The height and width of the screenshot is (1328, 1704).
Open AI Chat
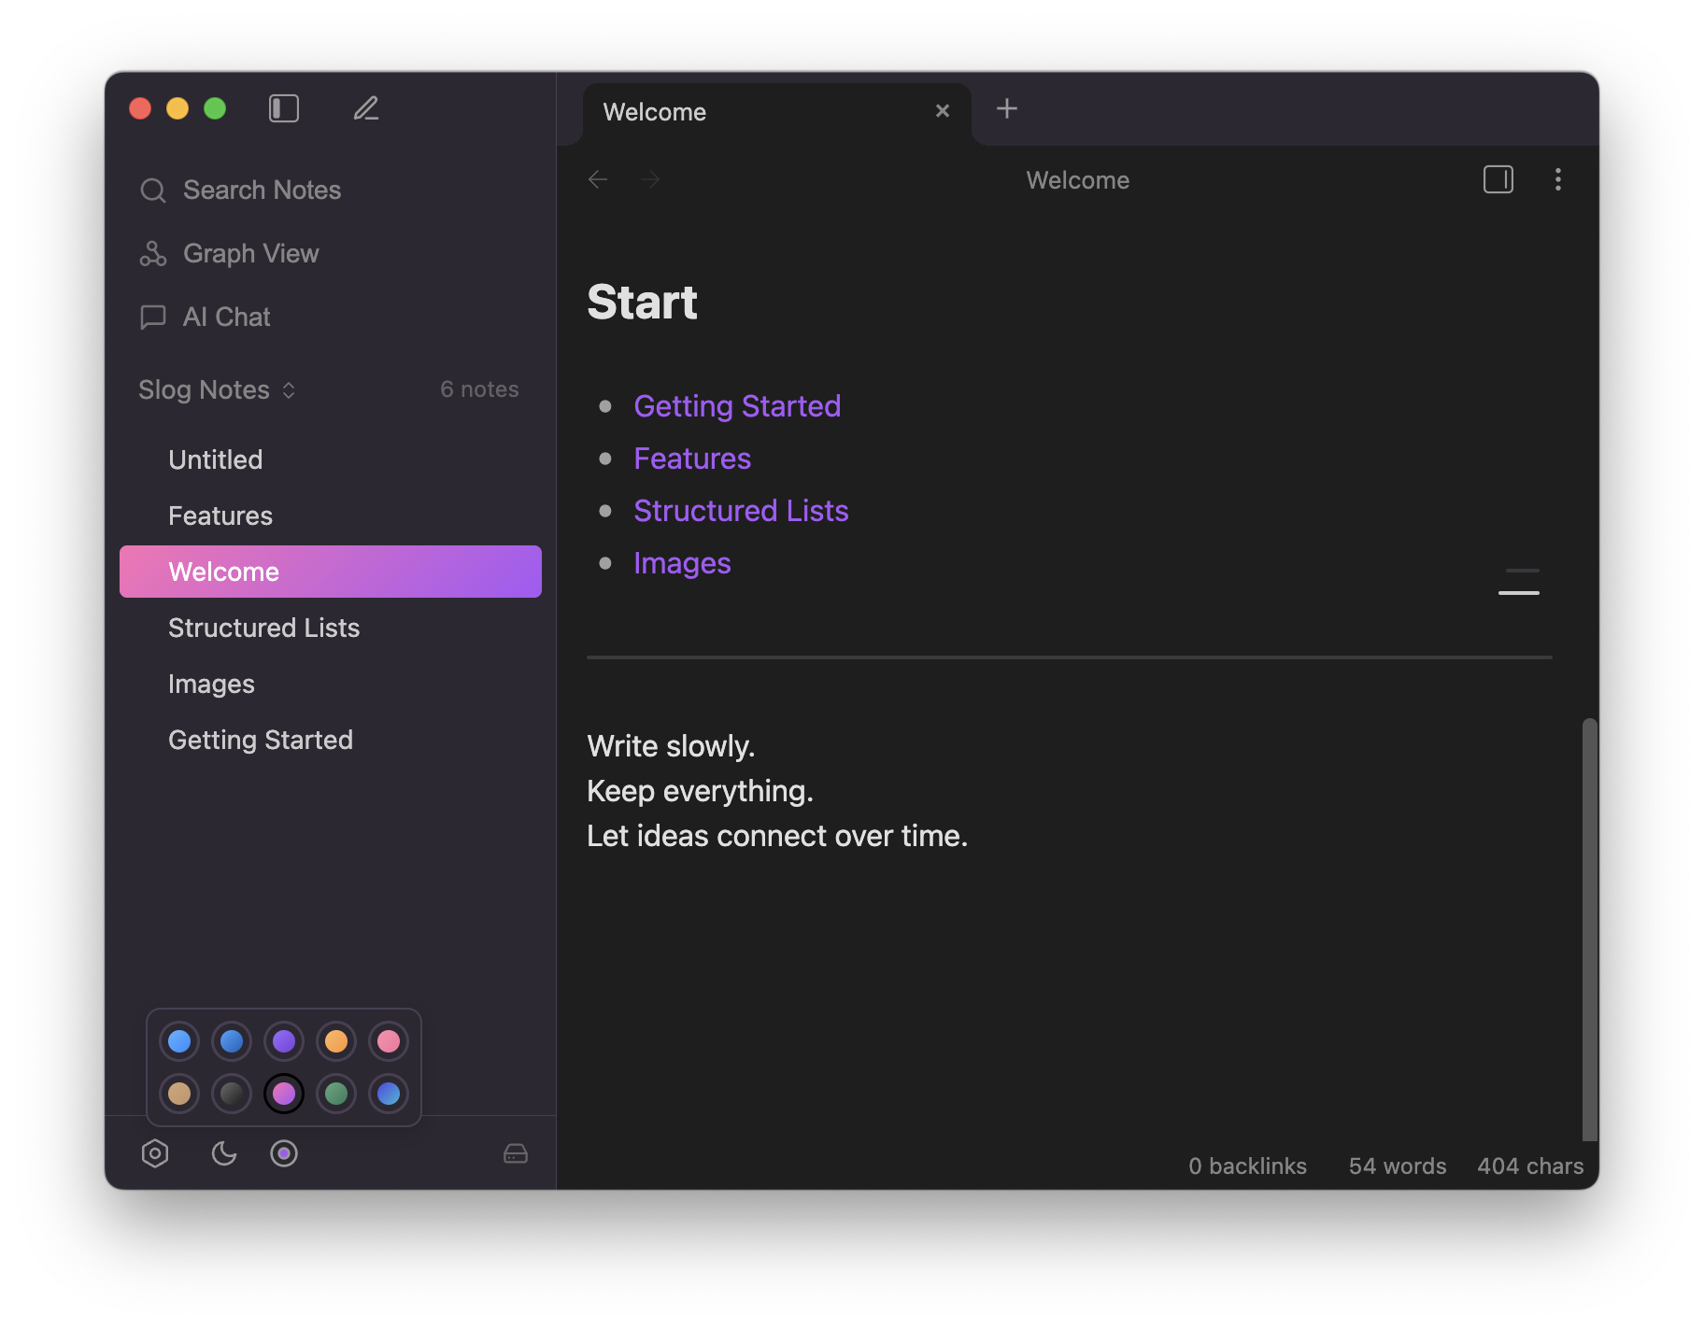tap(226, 317)
